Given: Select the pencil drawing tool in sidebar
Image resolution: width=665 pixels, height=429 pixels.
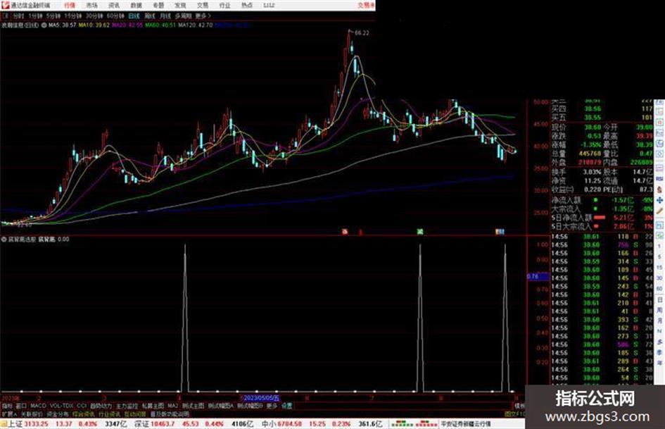Looking at the screenshot, I should click(659, 211).
